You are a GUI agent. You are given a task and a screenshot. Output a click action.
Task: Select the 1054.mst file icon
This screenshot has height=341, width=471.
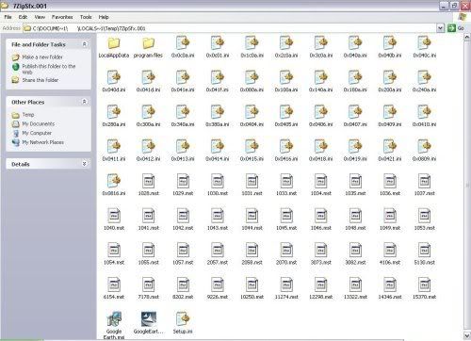click(114, 251)
